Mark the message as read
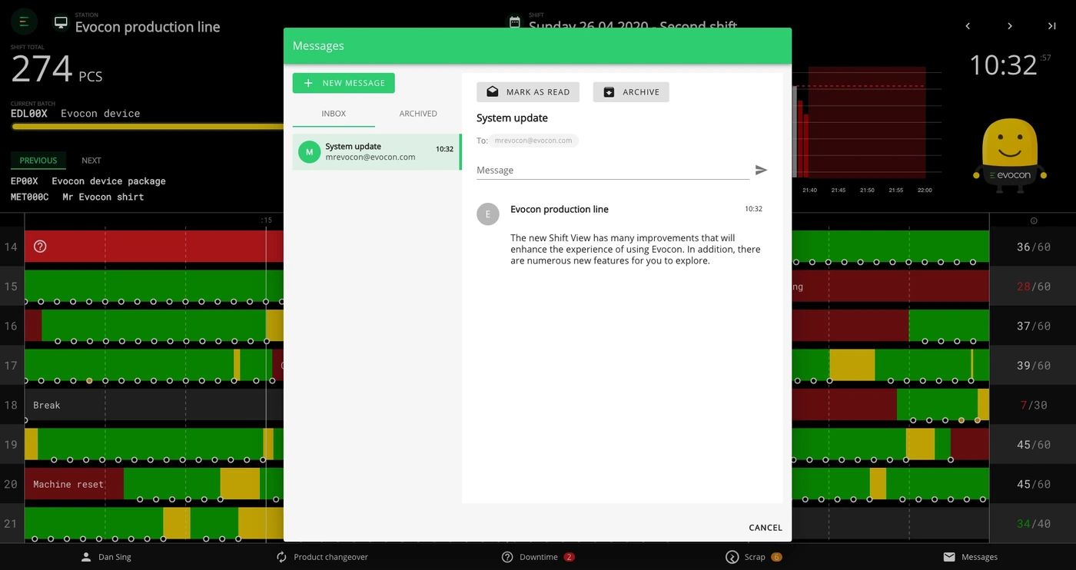Image resolution: width=1076 pixels, height=570 pixels. pyautogui.click(x=528, y=92)
